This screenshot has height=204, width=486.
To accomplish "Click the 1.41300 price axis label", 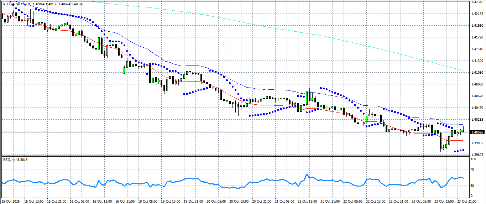I will click(477, 61).
